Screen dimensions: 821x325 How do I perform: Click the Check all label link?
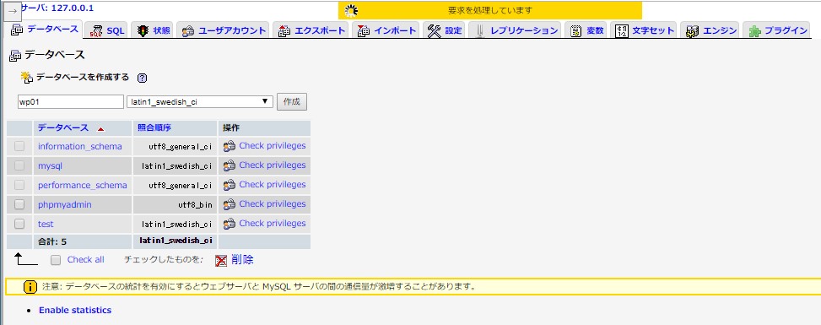(x=86, y=259)
